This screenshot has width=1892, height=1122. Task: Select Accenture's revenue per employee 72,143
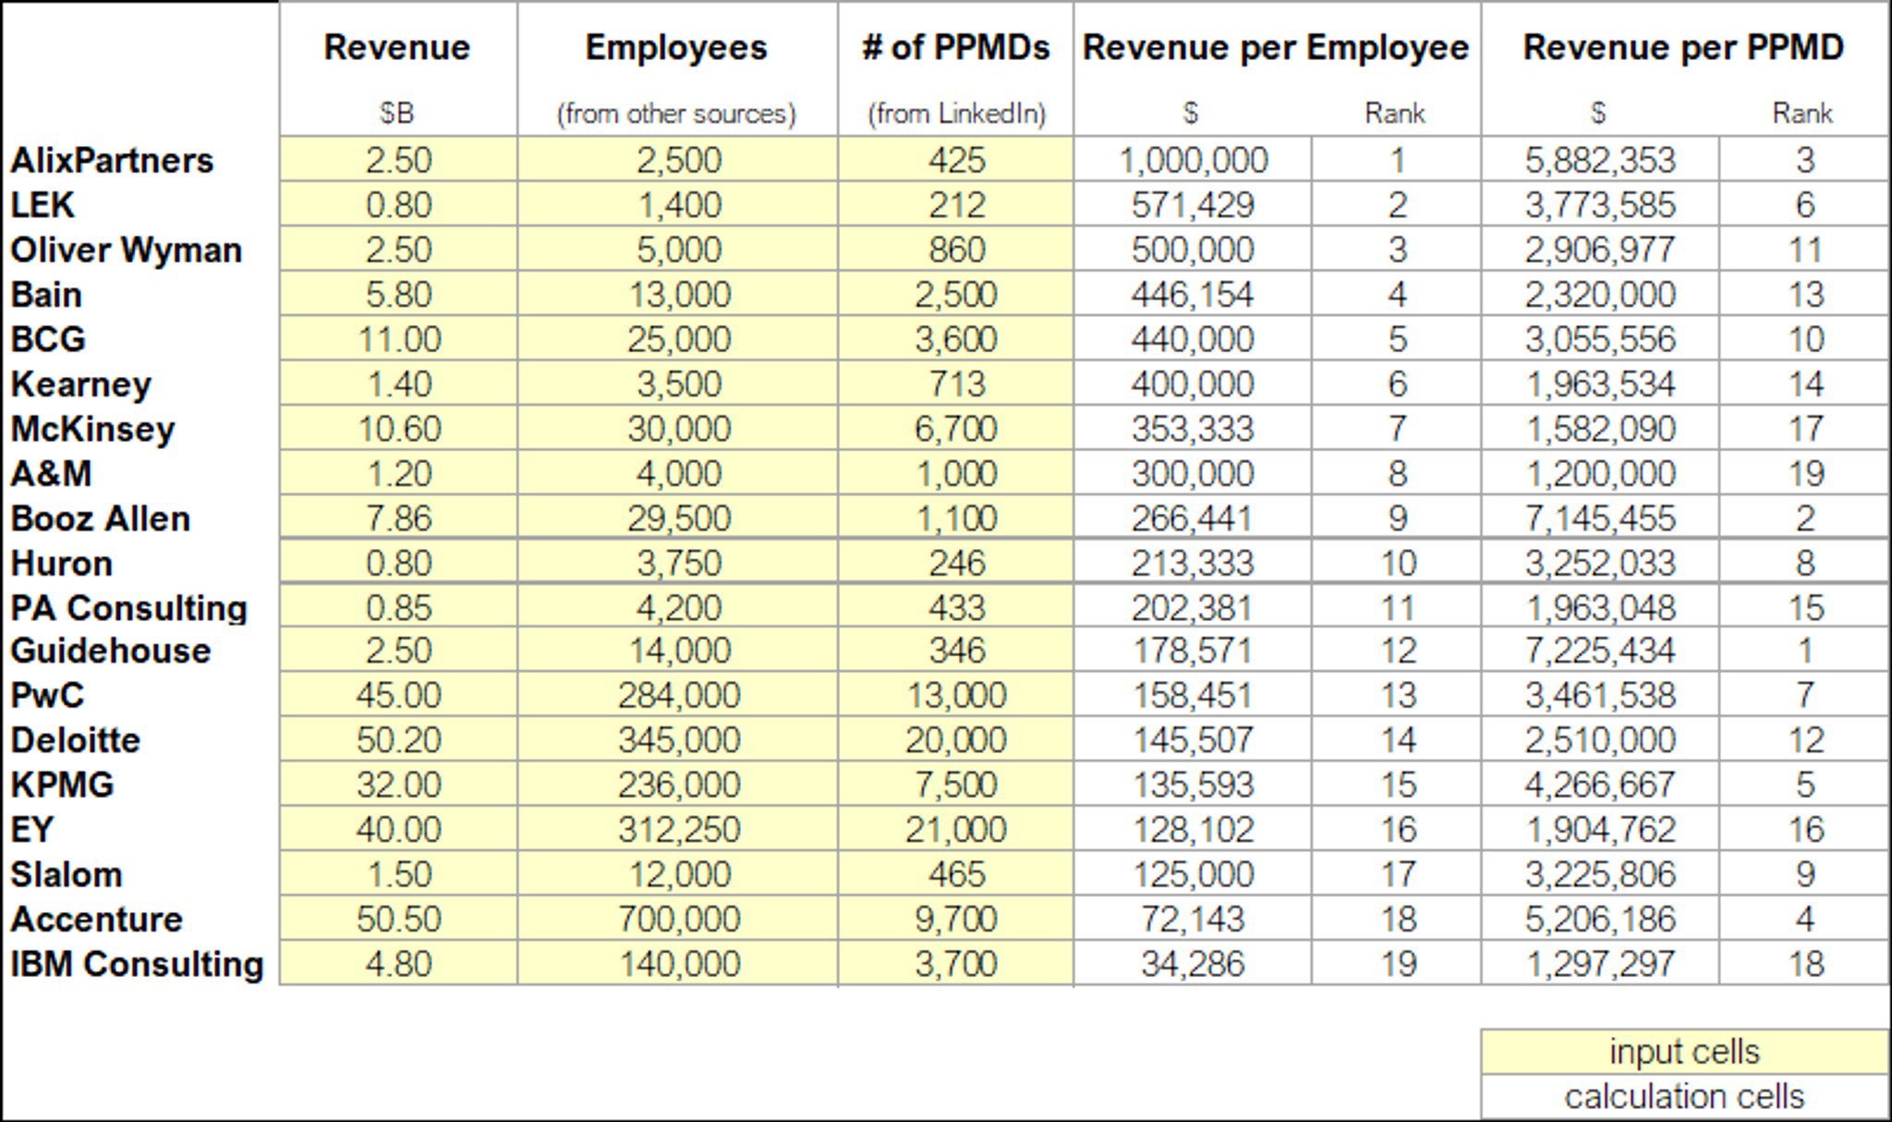(1193, 920)
